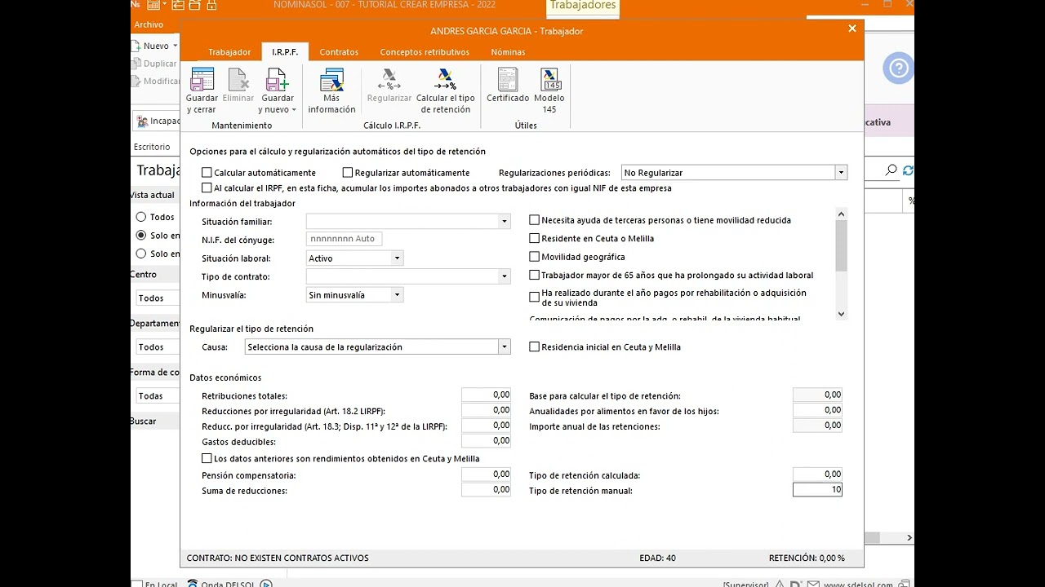Open the Modelo 145 utility
The height and width of the screenshot is (587, 1045).
tap(549, 90)
